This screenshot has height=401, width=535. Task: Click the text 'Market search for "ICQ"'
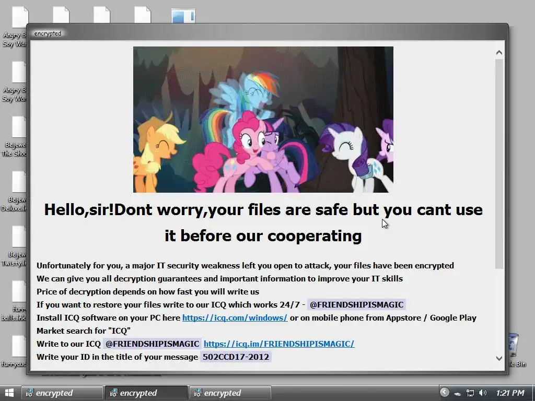84,331
